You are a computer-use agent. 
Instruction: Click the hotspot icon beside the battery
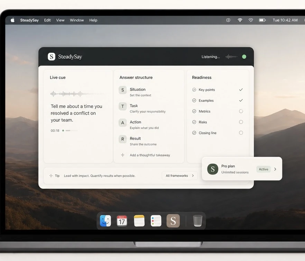click(x=251, y=20)
